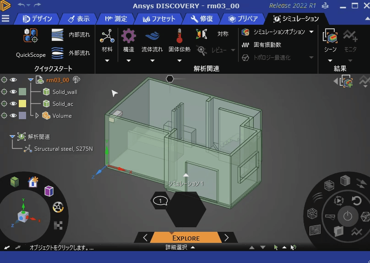Select the rm03_00 document node
Screen dimensions: 370x263
[x=58, y=80]
